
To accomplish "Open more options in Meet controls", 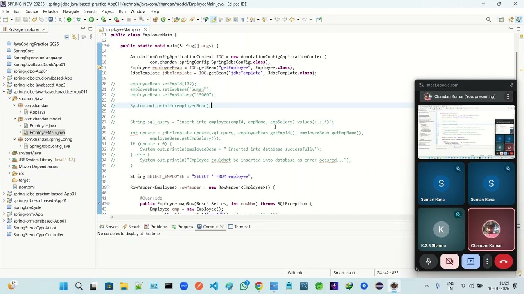I will (487, 261).
